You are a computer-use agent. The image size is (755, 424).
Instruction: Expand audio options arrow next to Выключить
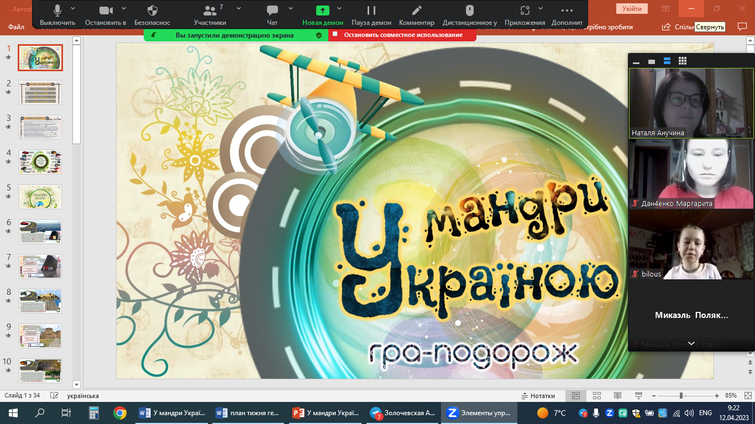pos(74,9)
